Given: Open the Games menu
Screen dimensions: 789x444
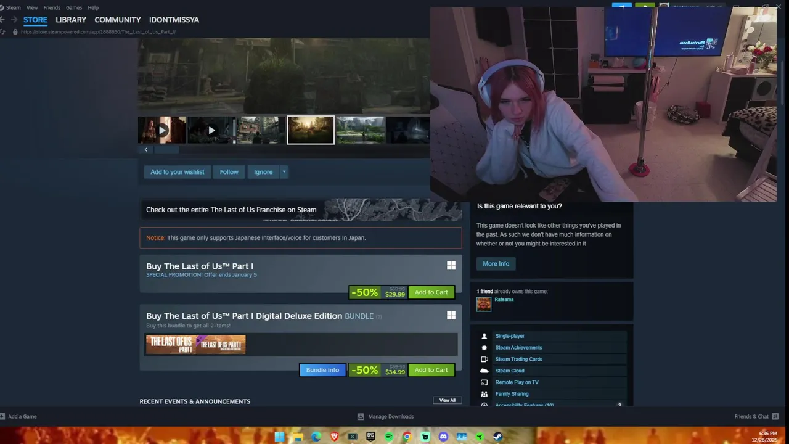Looking at the screenshot, I should 74,7.
